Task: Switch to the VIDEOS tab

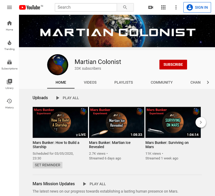Action: pos(90,82)
